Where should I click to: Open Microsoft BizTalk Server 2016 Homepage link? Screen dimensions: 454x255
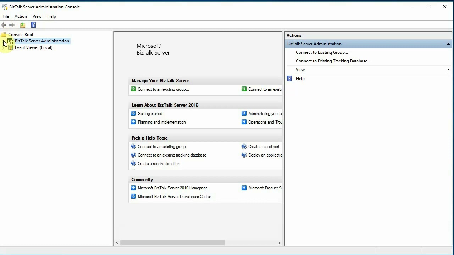pos(173,188)
